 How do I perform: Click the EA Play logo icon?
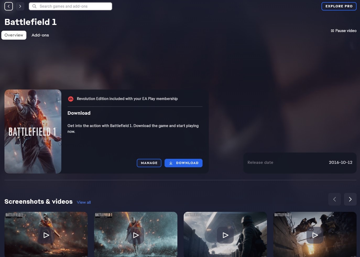tap(71, 99)
